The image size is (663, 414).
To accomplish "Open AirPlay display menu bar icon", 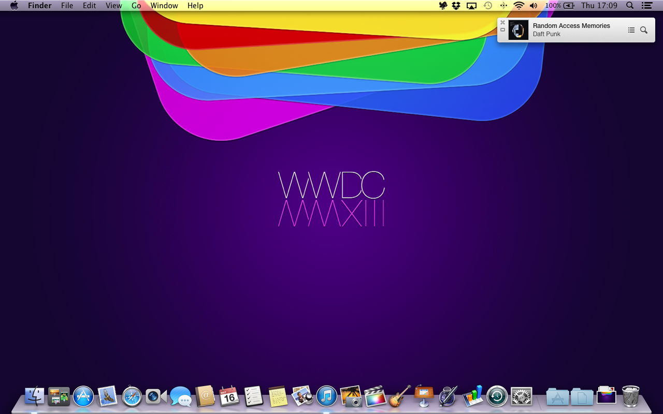I will coord(471,6).
